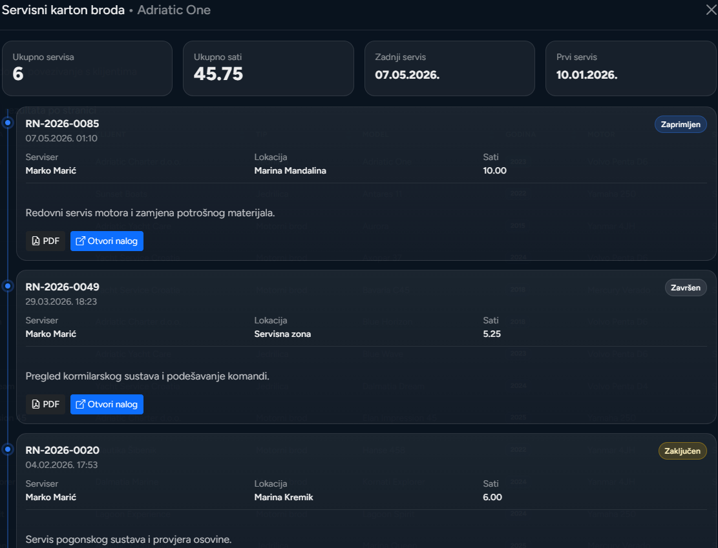Select timeline dot for RN-2026-0020
The height and width of the screenshot is (548, 718).
(8, 449)
